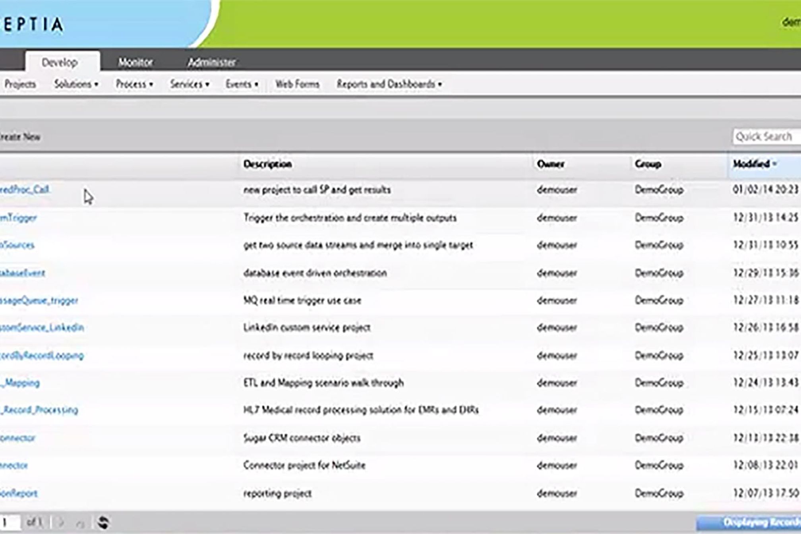801x534 pixels.
Task: Open the StoredProc_Call project link
Action: click(x=25, y=190)
